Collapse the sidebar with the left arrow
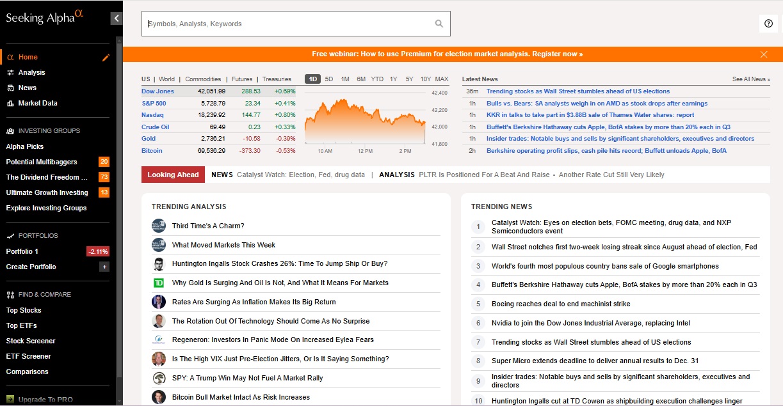Screen dimensions: 783x406 click(x=116, y=18)
